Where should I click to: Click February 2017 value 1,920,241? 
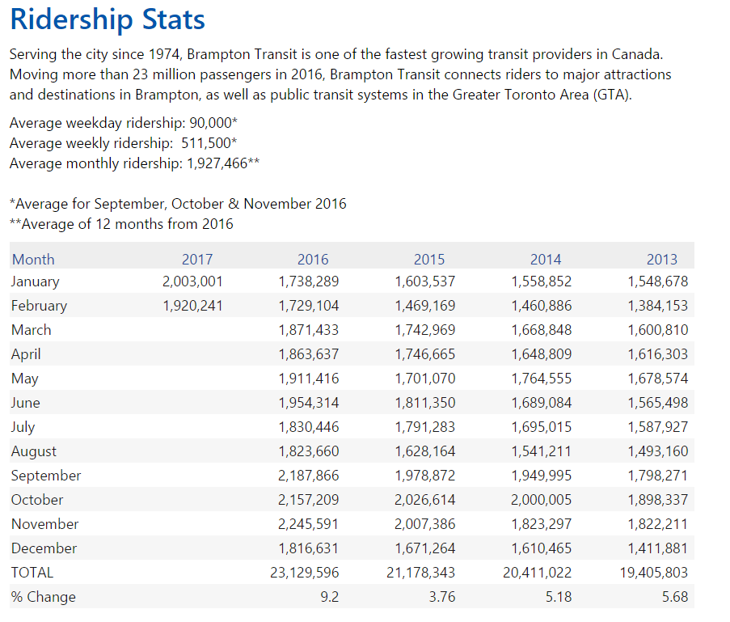(x=192, y=306)
